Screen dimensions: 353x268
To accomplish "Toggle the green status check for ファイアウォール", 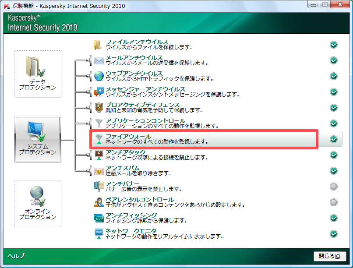I will coord(334,139).
